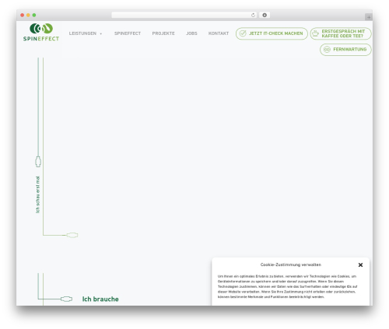The height and width of the screenshot is (329, 389).
Task: Click the Fernwartung remote icon
Action: (327, 50)
